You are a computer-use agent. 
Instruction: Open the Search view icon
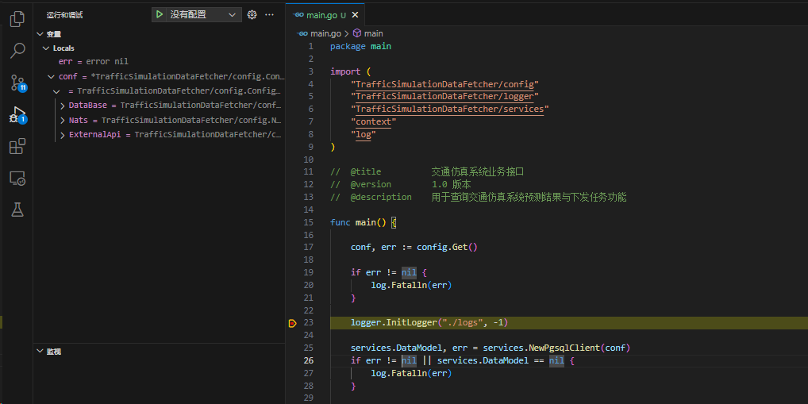(x=17, y=51)
